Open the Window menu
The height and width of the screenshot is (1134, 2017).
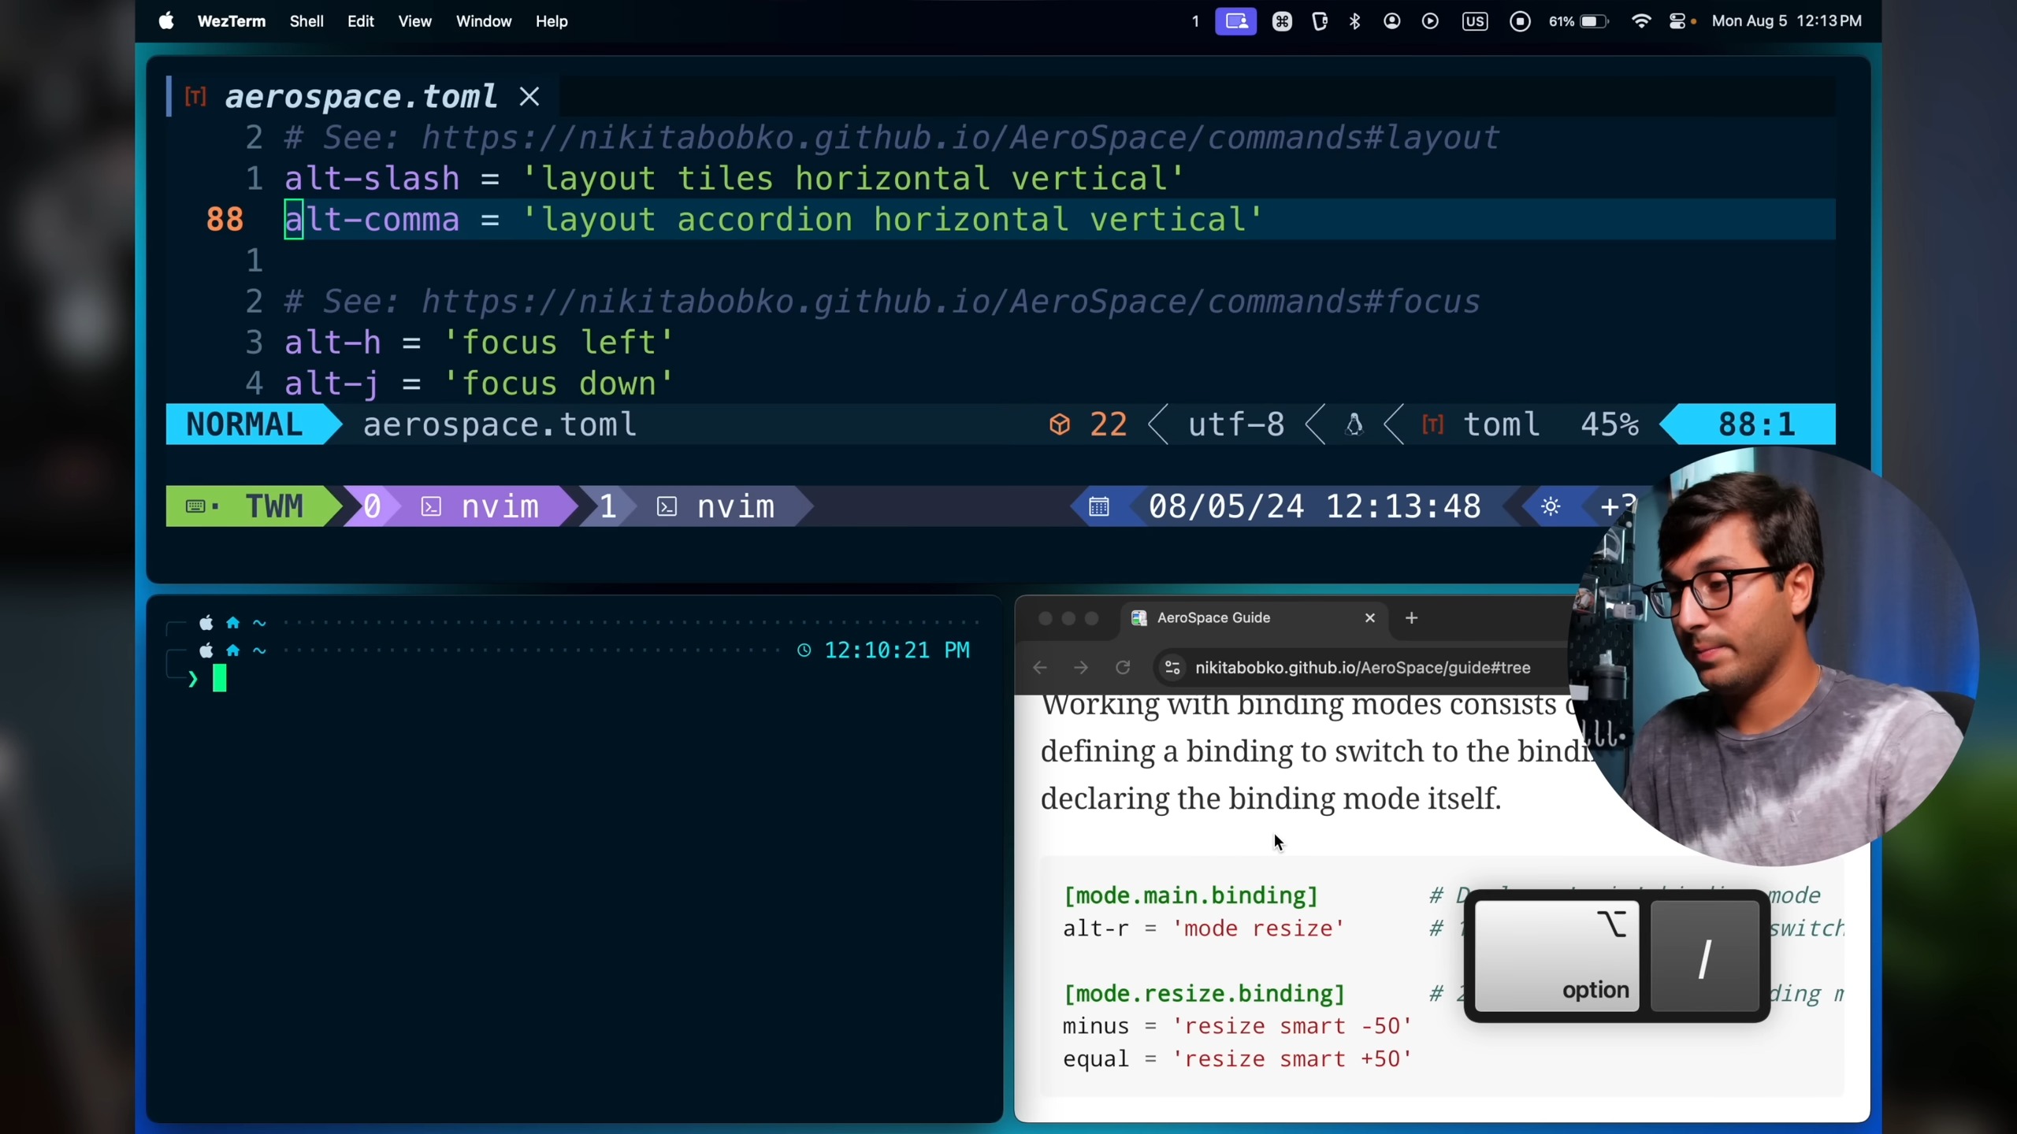click(x=483, y=21)
